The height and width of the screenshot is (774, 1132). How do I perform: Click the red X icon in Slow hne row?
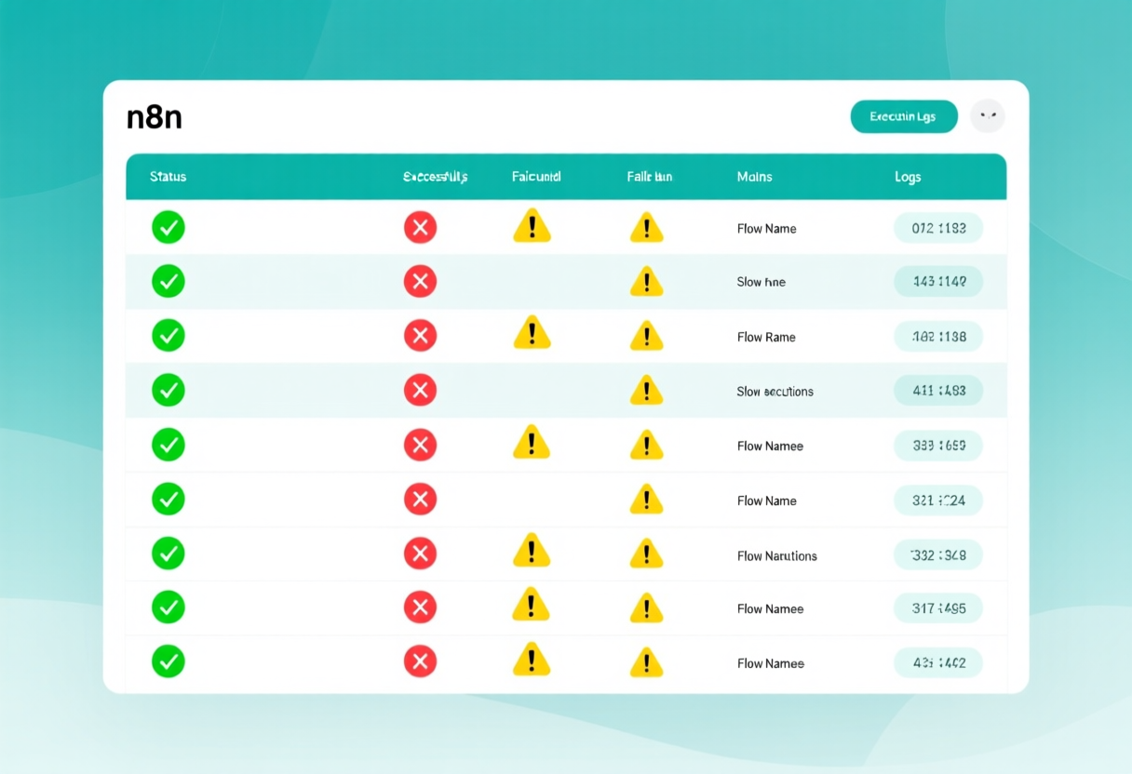(x=420, y=281)
